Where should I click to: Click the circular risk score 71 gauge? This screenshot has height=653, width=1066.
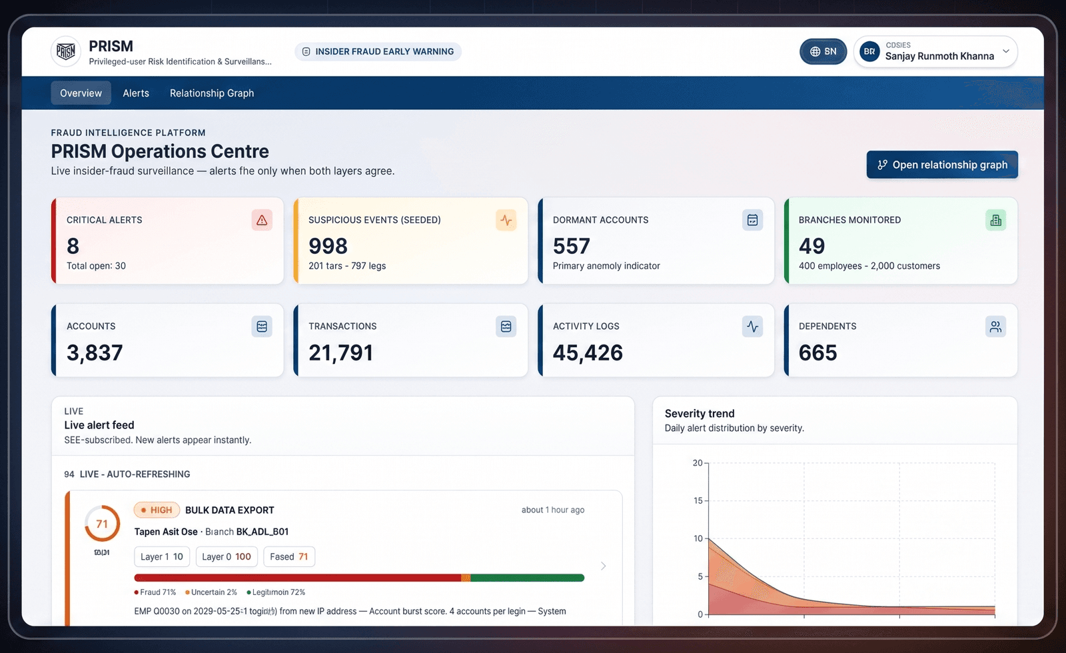[x=102, y=524]
